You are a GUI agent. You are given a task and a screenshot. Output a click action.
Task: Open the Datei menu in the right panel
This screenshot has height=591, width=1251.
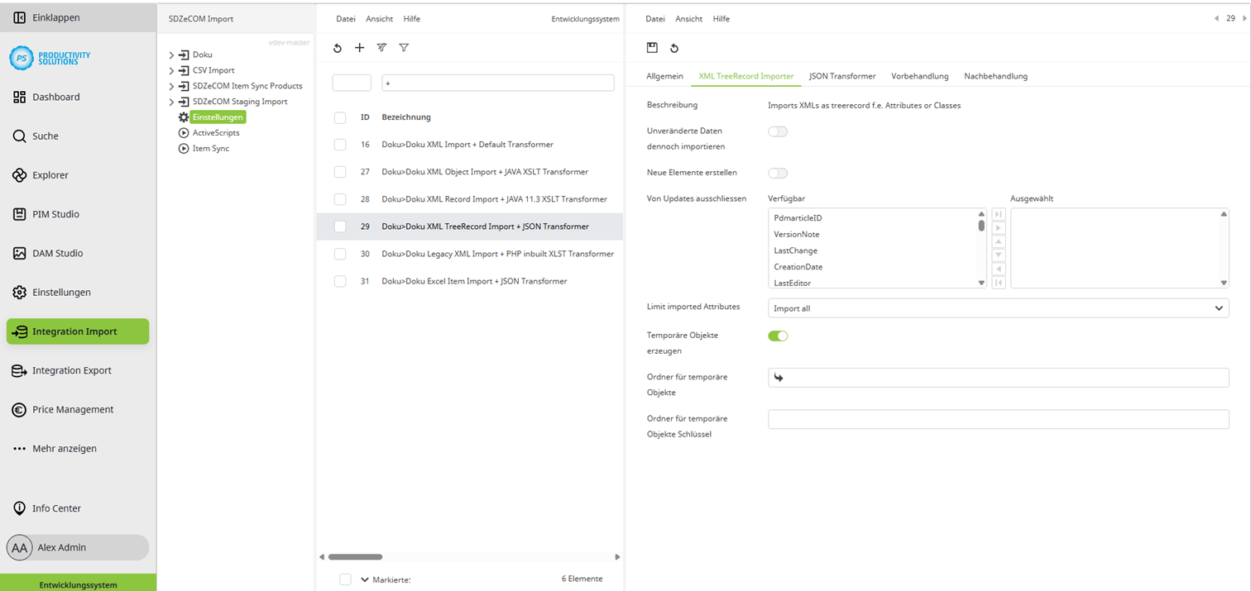pos(654,18)
